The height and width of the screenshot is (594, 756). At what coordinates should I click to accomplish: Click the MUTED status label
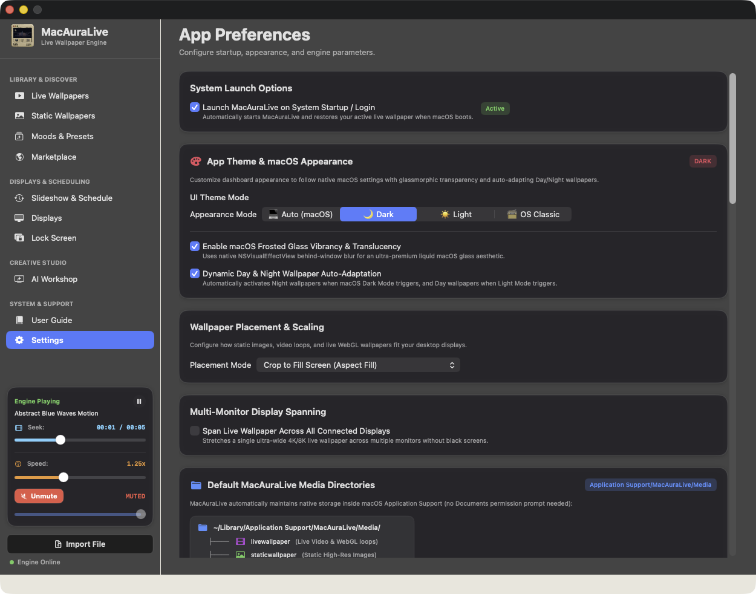(x=135, y=496)
